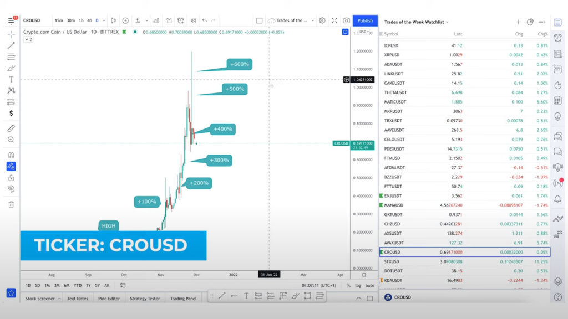
Task: Open the Pine Editor tab
Action: pyautogui.click(x=109, y=299)
